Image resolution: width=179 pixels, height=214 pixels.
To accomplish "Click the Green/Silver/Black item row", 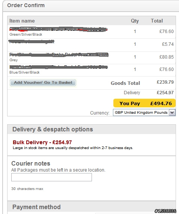I will pos(92,32).
